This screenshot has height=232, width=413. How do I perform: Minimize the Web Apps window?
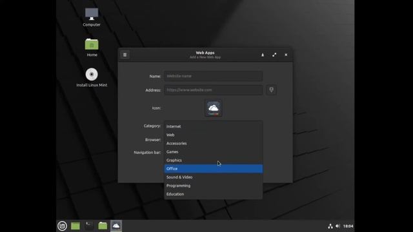click(x=263, y=55)
